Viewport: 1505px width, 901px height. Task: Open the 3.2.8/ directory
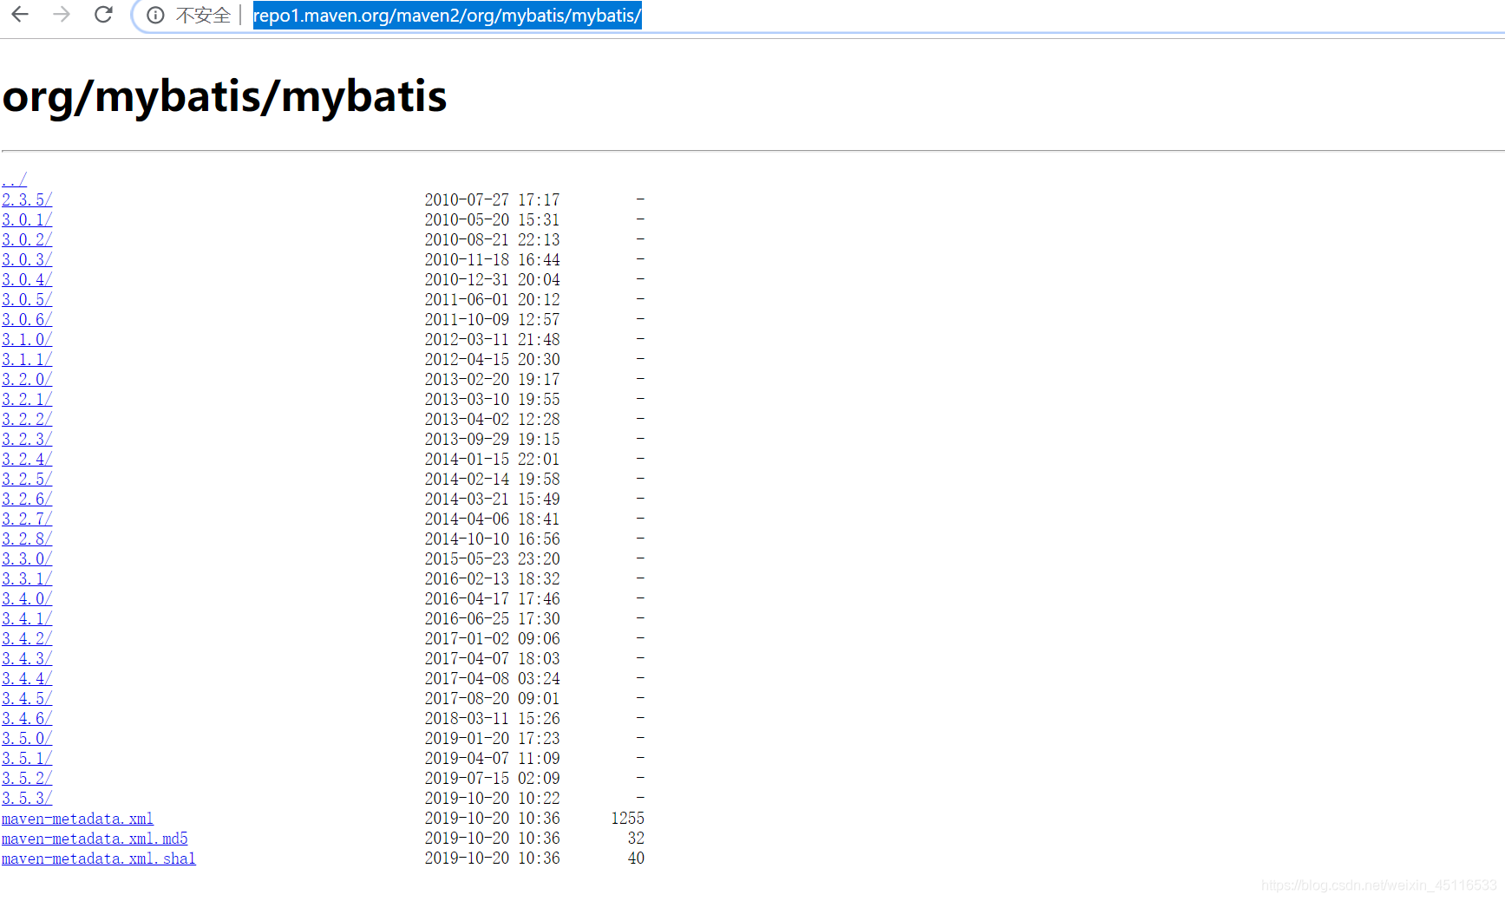tap(27, 539)
